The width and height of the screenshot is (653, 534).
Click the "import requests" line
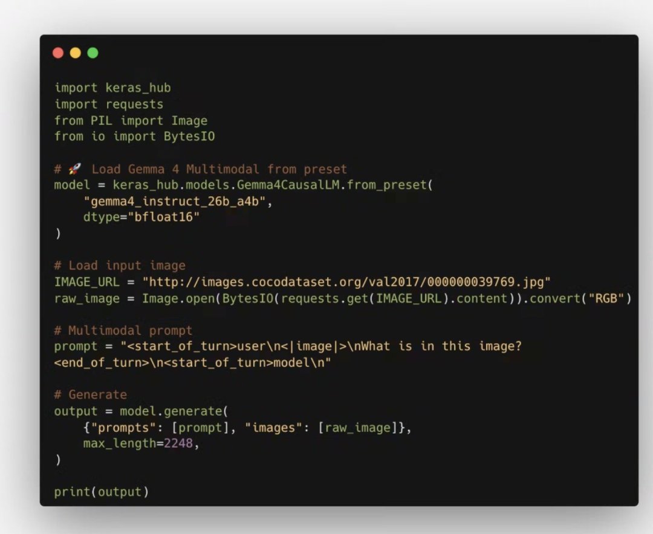[109, 104]
